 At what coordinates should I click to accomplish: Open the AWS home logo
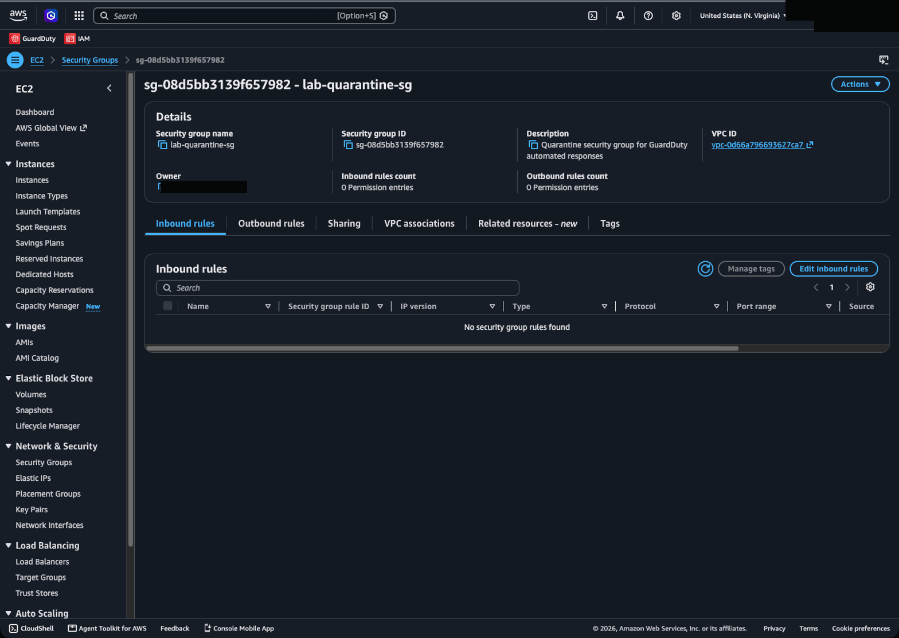coord(18,15)
